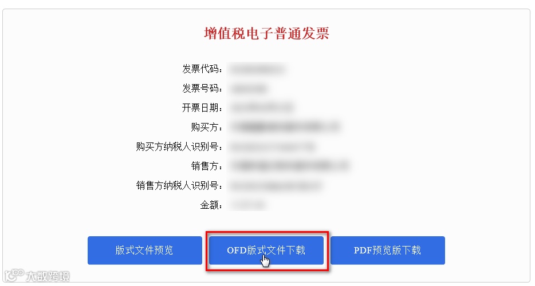Click the 大数跨境 watermark text
Screen dimensions: 535x286
coord(48,276)
